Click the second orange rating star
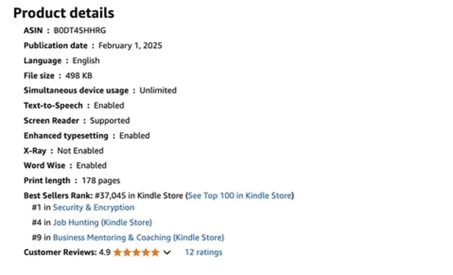 (127, 253)
